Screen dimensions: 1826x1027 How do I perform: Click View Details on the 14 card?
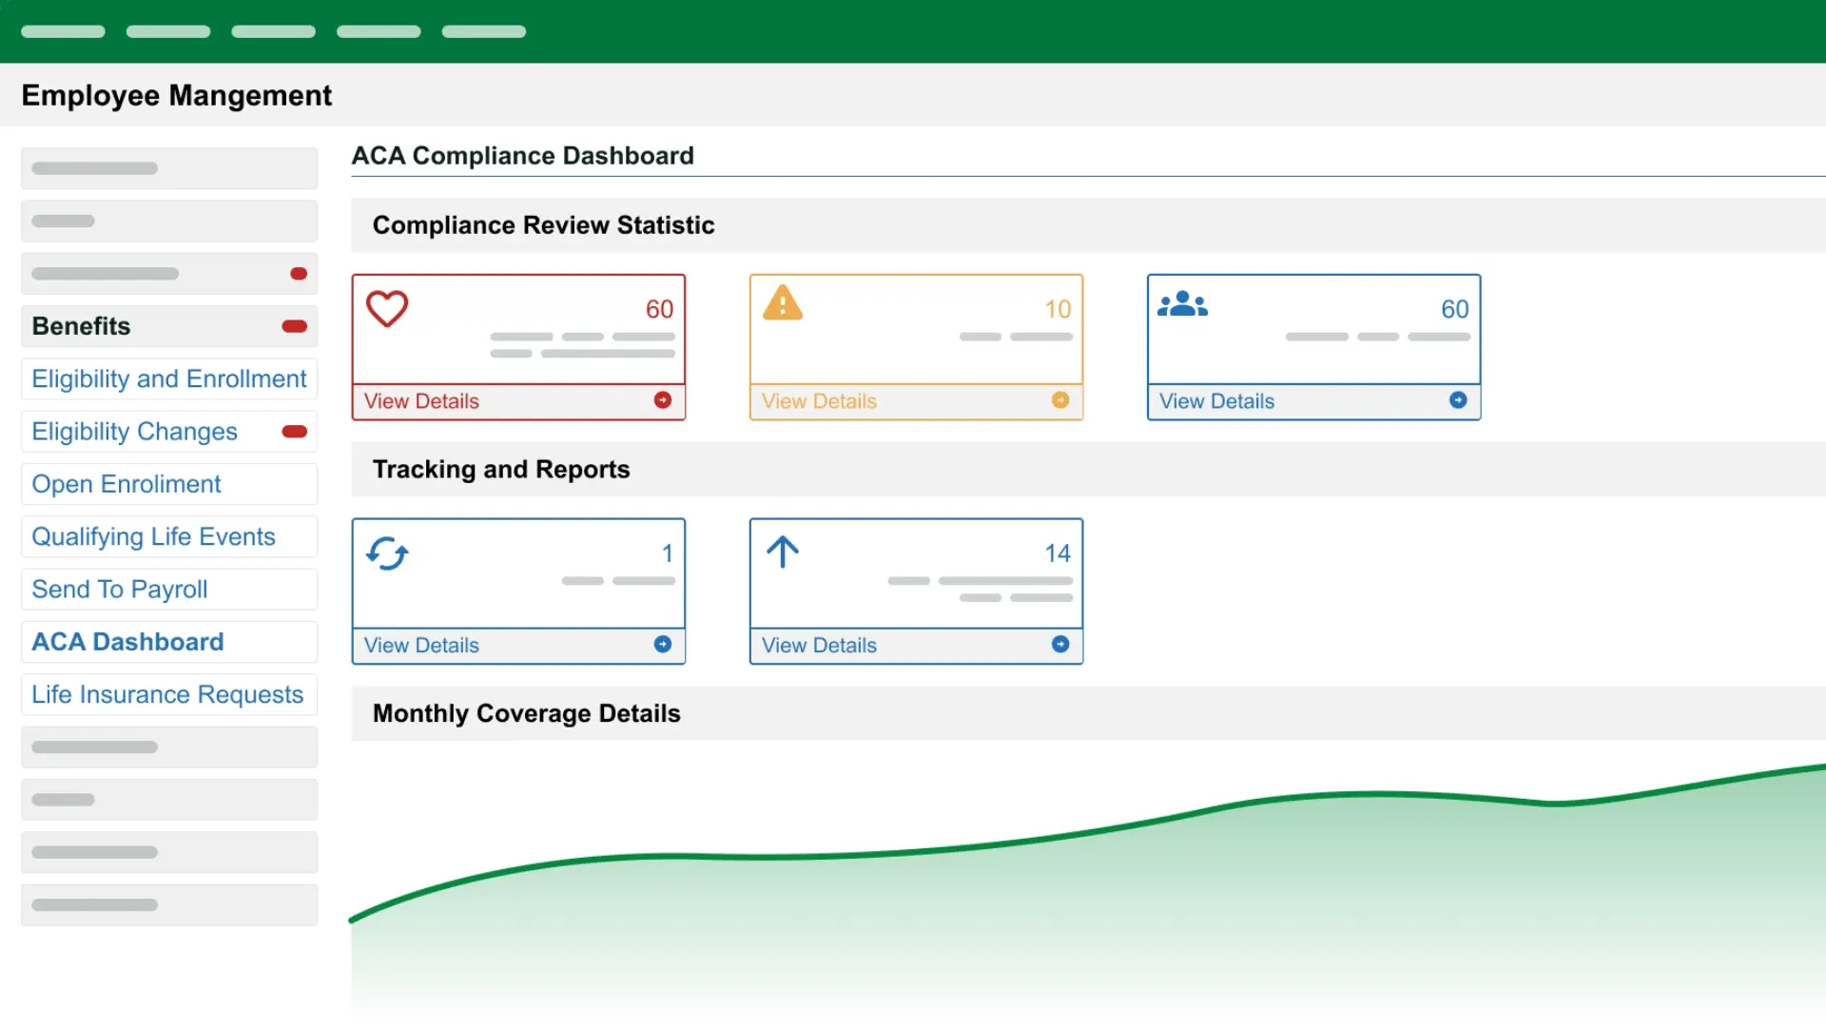(819, 646)
